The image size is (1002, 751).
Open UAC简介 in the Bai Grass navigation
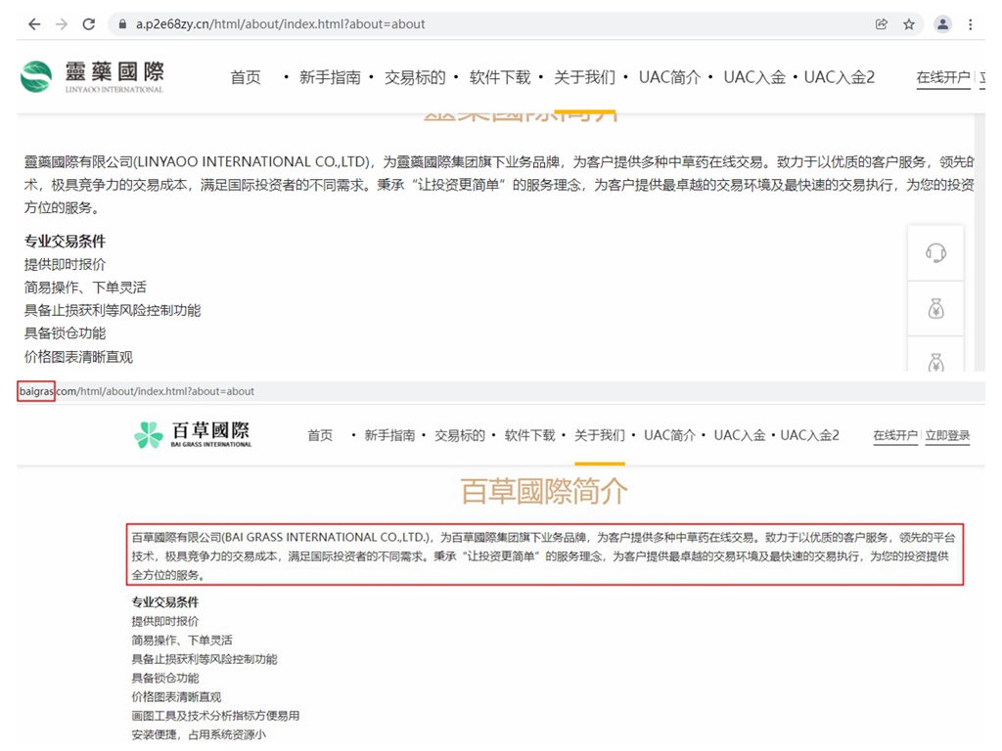click(669, 435)
